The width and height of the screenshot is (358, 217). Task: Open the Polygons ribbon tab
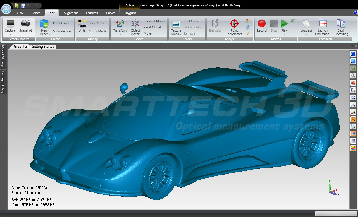pos(130,13)
